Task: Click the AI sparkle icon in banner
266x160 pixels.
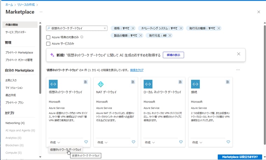Action: (52, 55)
